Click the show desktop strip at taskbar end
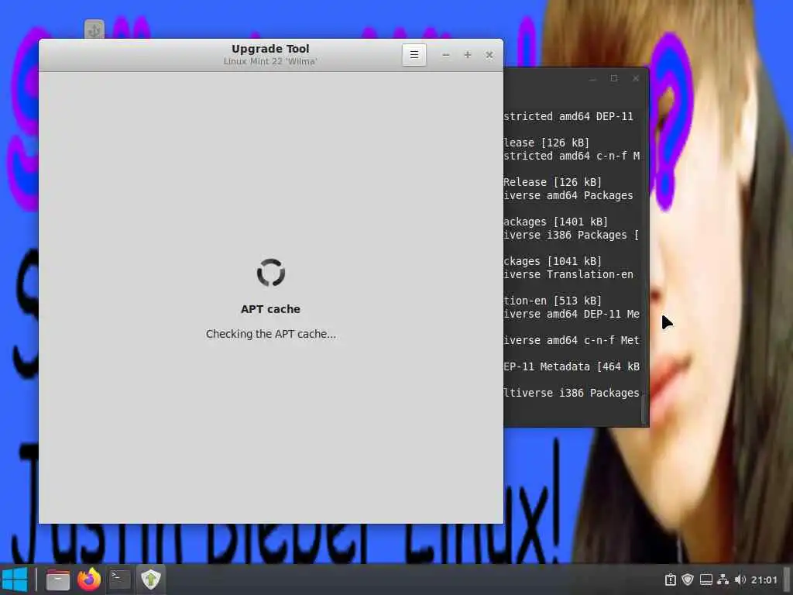 pos(788,580)
